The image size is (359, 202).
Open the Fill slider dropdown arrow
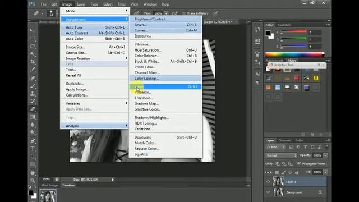click(x=325, y=172)
